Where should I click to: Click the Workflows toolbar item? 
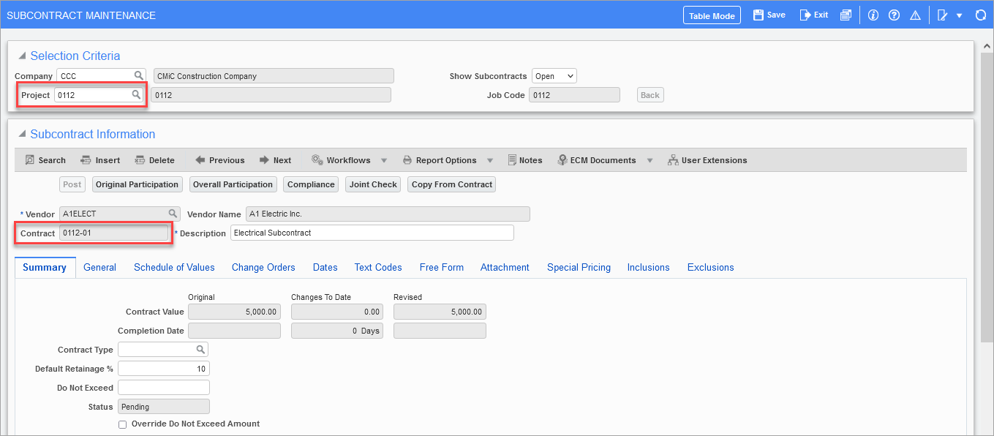(x=342, y=160)
